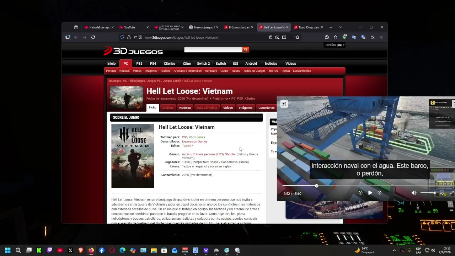Image resolution: width=455 pixels, height=256 pixels.
Task: Open the Noticias top menu item
Action: [x=271, y=63]
